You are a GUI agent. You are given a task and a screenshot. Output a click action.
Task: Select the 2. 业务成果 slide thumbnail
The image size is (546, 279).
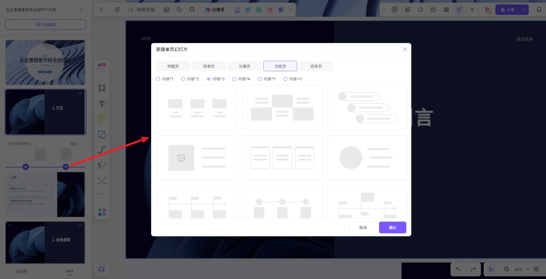pyautogui.click(x=45, y=243)
